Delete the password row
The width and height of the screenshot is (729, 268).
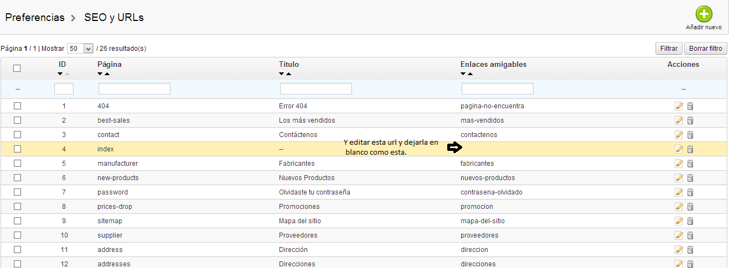690,192
